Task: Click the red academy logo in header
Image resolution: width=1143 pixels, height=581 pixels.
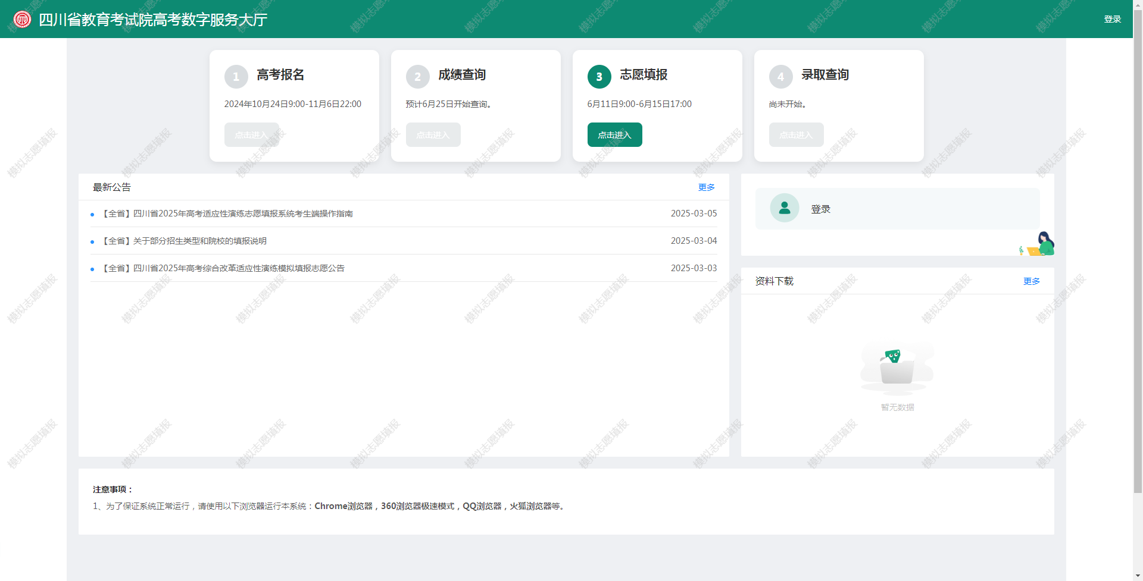Action: (22, 19)
